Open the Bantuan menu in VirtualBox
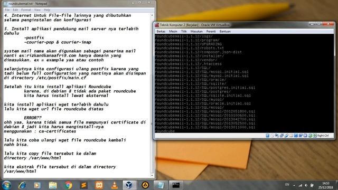 point(225,32)
